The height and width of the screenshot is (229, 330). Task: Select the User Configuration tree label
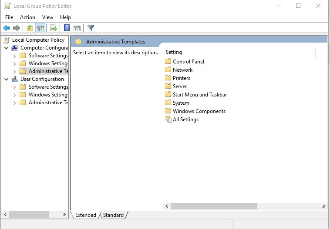42,79
